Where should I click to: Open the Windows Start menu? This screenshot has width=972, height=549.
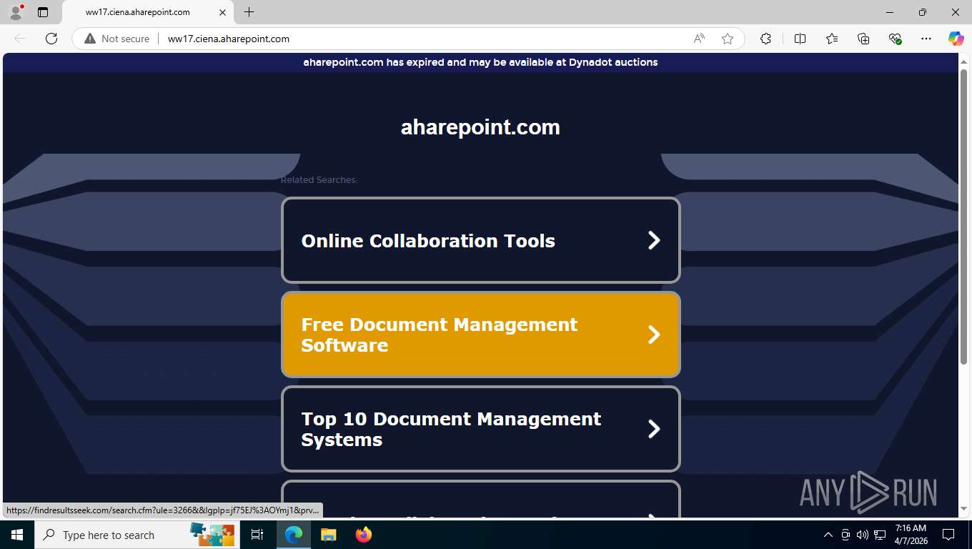click(x=17, y=535)
